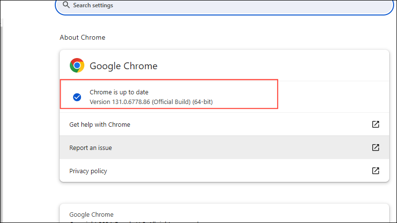Click the blue up-to-date checkmark icon
This screenshot has height=223, width=397.
[x=77, y=97]
